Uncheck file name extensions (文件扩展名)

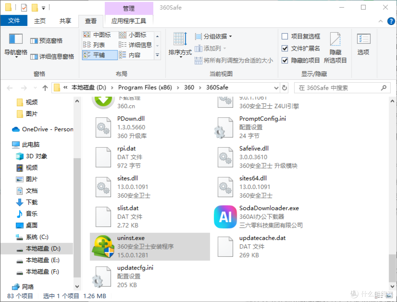coord(285,49)
